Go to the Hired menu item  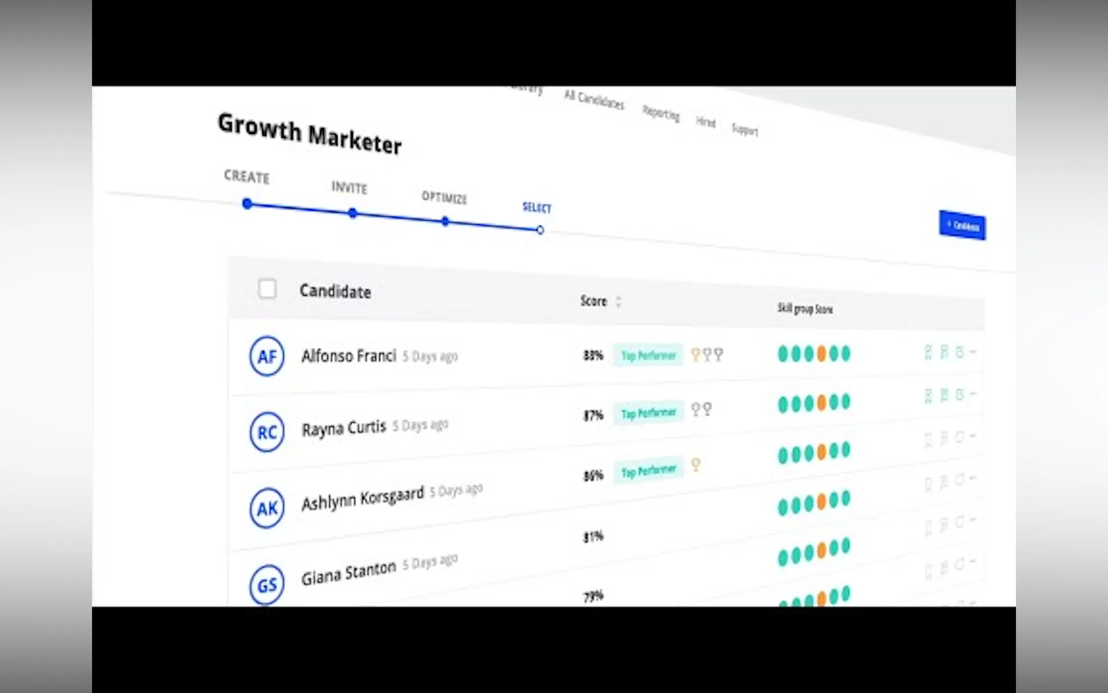click(705, 122)
